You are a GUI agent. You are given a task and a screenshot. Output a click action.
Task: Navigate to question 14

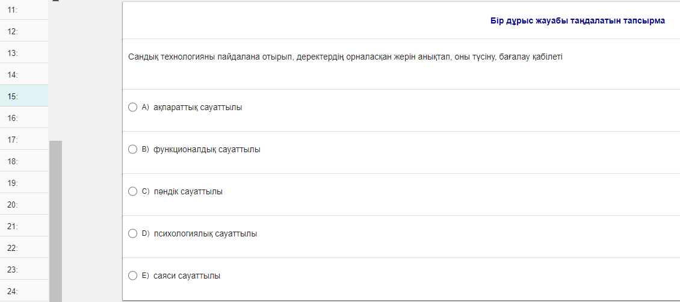click(24, 75)
